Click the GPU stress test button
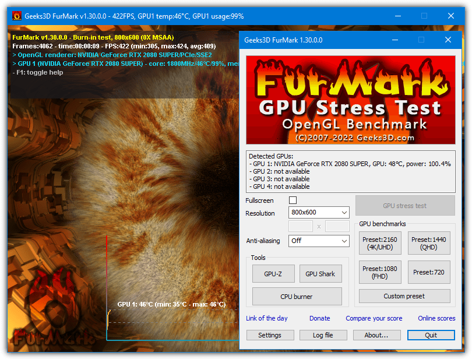 405,206
